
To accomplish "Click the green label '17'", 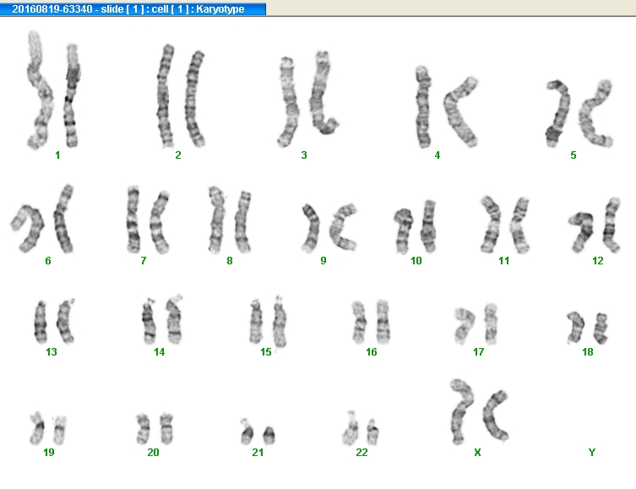I will coord(479,352).
